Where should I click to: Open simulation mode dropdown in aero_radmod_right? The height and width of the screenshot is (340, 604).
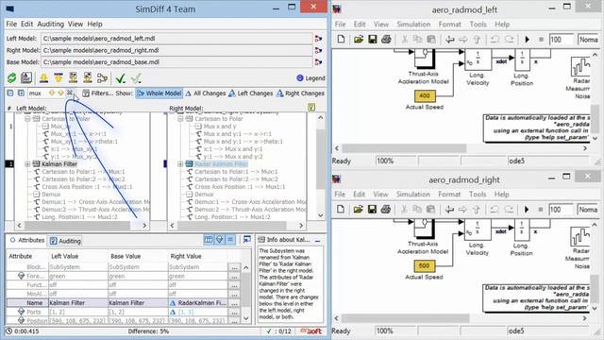pyautogui.click(x=588, y=210)
